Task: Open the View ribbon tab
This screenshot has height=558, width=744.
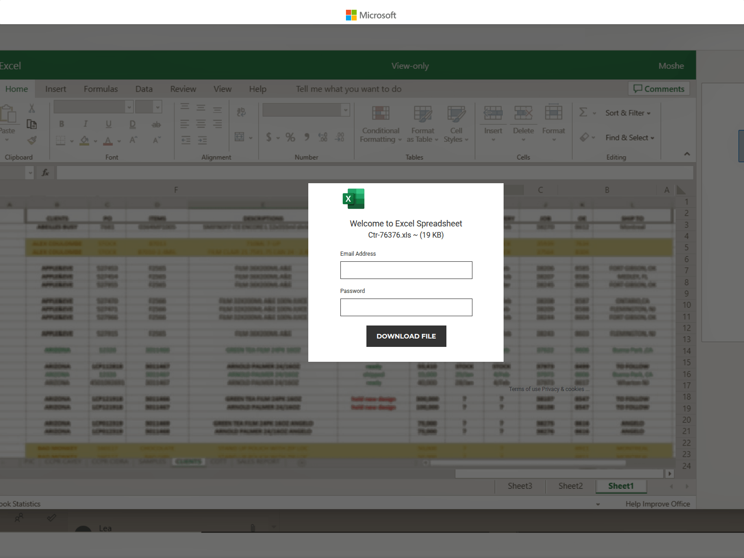Action: coord(222,89)
